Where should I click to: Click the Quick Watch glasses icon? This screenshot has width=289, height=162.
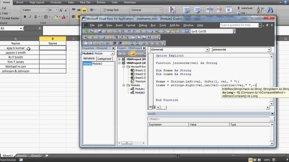(149, 37)
